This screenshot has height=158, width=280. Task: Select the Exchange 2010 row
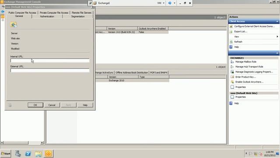[132, 80]
